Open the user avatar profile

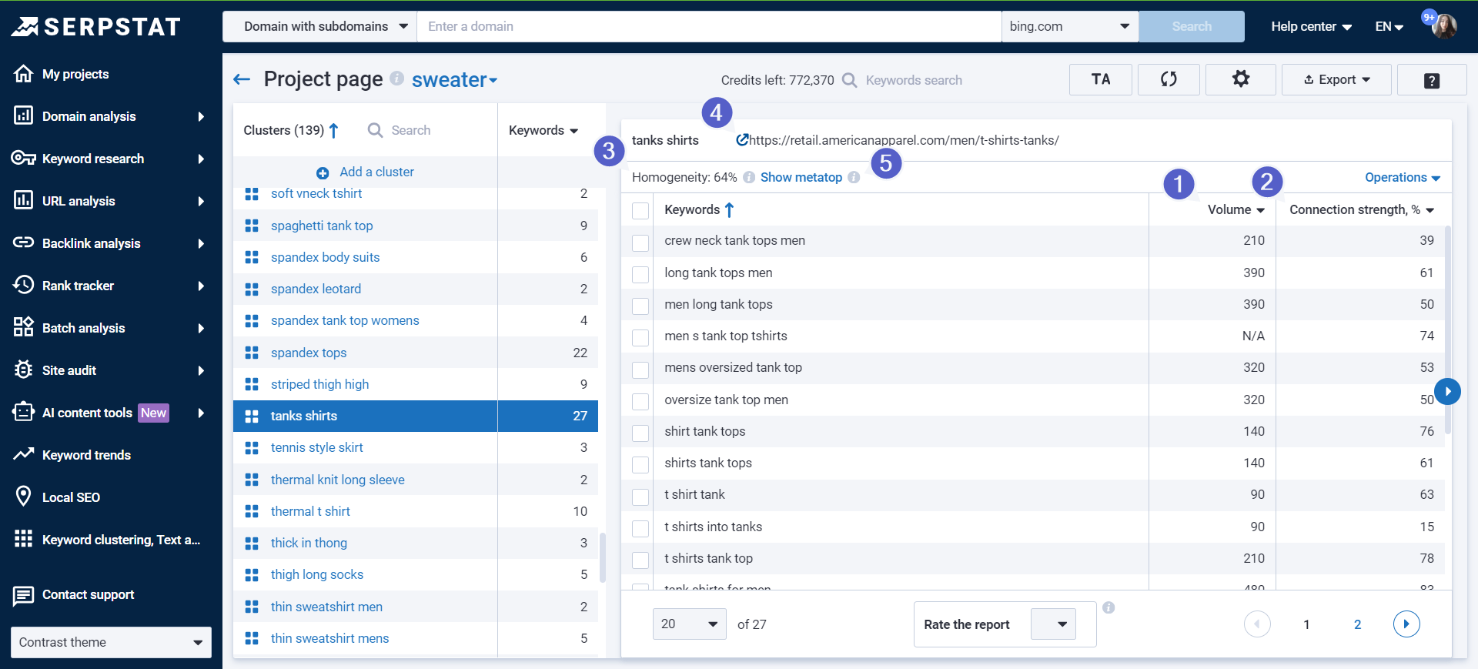pos(1444,27)
